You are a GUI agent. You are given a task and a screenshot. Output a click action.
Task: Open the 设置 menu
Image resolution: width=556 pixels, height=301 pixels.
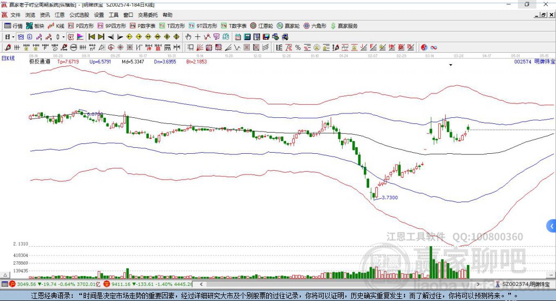click(99, 15)
